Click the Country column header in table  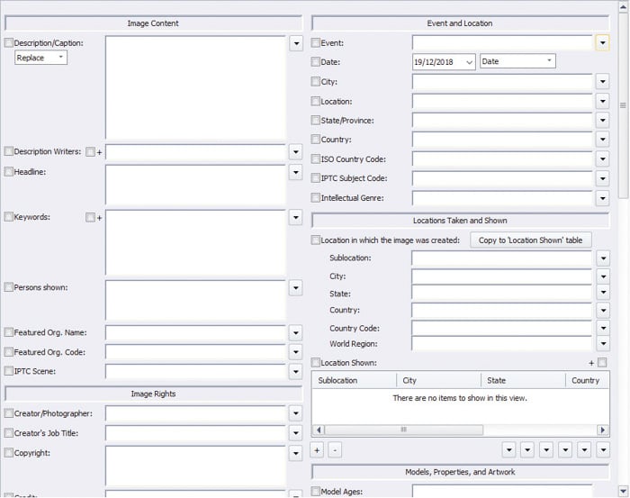click(x=588, y=380)
